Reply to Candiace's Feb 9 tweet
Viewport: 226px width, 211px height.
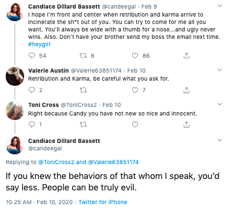(31, 55)
